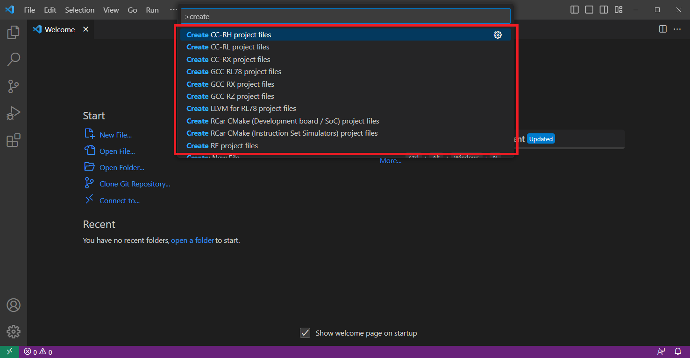Open editor More Actions ellipsis
The width and height of the screenshot is (690, 358).
(x=677, y=29)
